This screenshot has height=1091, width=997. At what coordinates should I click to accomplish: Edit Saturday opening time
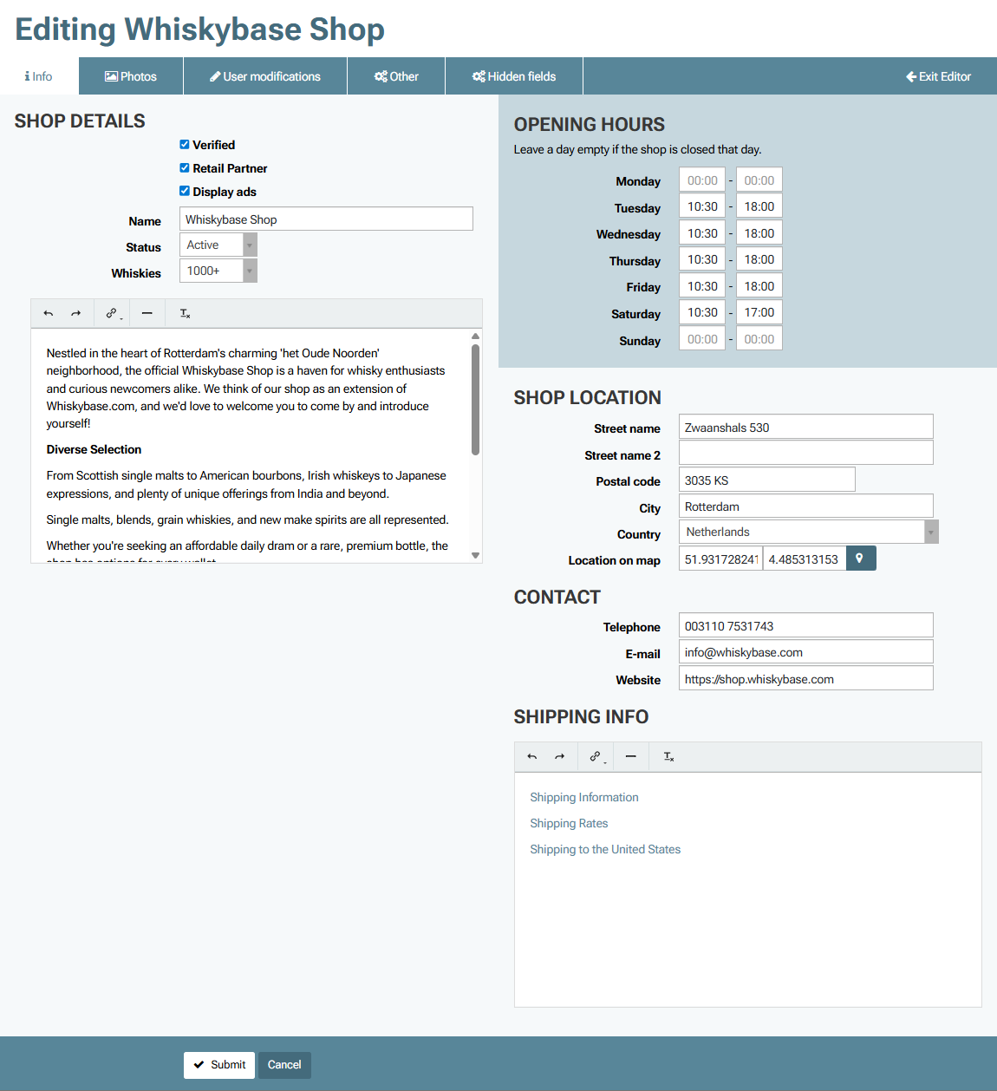pos(702,311)
